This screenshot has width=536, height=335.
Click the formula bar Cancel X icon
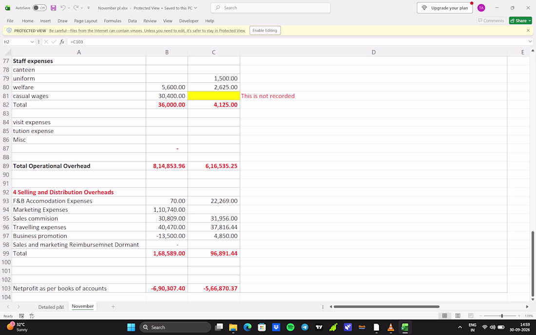click(46, 42)
